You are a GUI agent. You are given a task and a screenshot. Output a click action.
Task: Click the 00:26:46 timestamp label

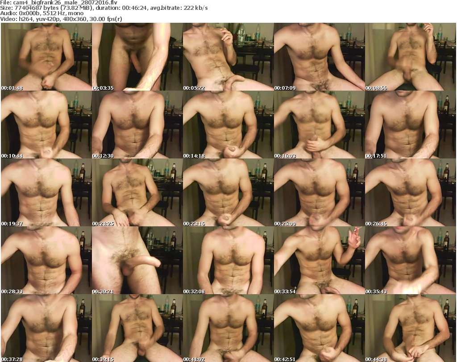[x=376, y=224]
